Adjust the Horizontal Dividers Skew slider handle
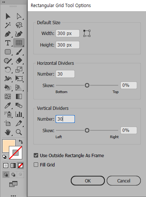The height and width of the screenshot is (197, 146). pos(87,85)
